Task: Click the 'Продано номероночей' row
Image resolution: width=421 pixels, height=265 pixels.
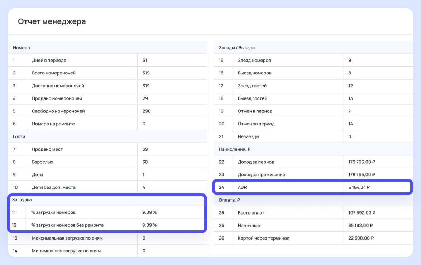Action: click(107, 98)
